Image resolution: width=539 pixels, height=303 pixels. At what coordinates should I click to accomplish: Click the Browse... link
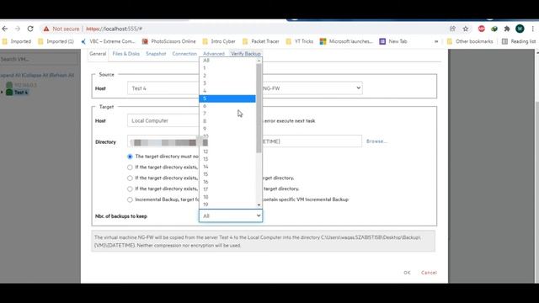point(376,141)
